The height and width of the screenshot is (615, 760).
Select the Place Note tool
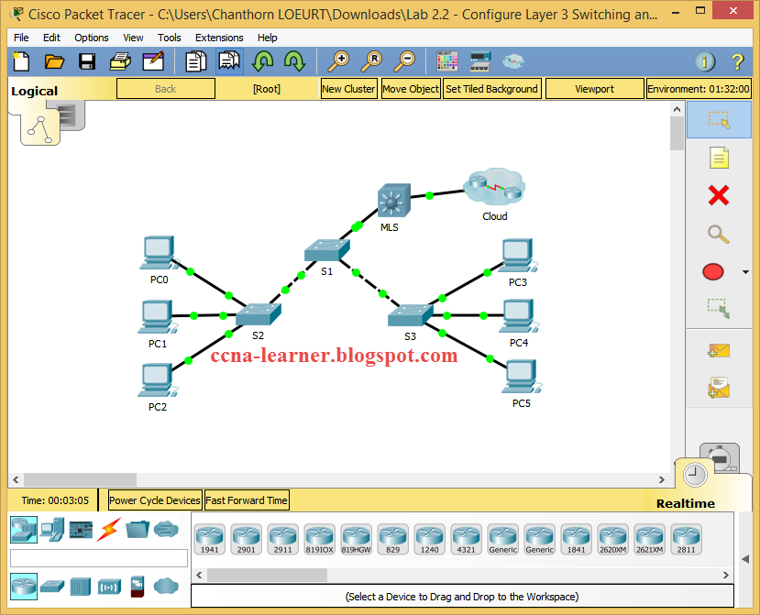point(719,158)
